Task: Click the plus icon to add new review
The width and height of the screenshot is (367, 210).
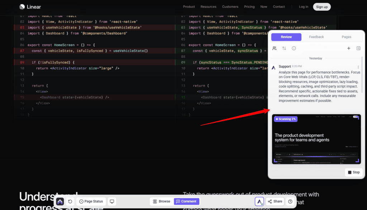Action: tap(348, 48)
